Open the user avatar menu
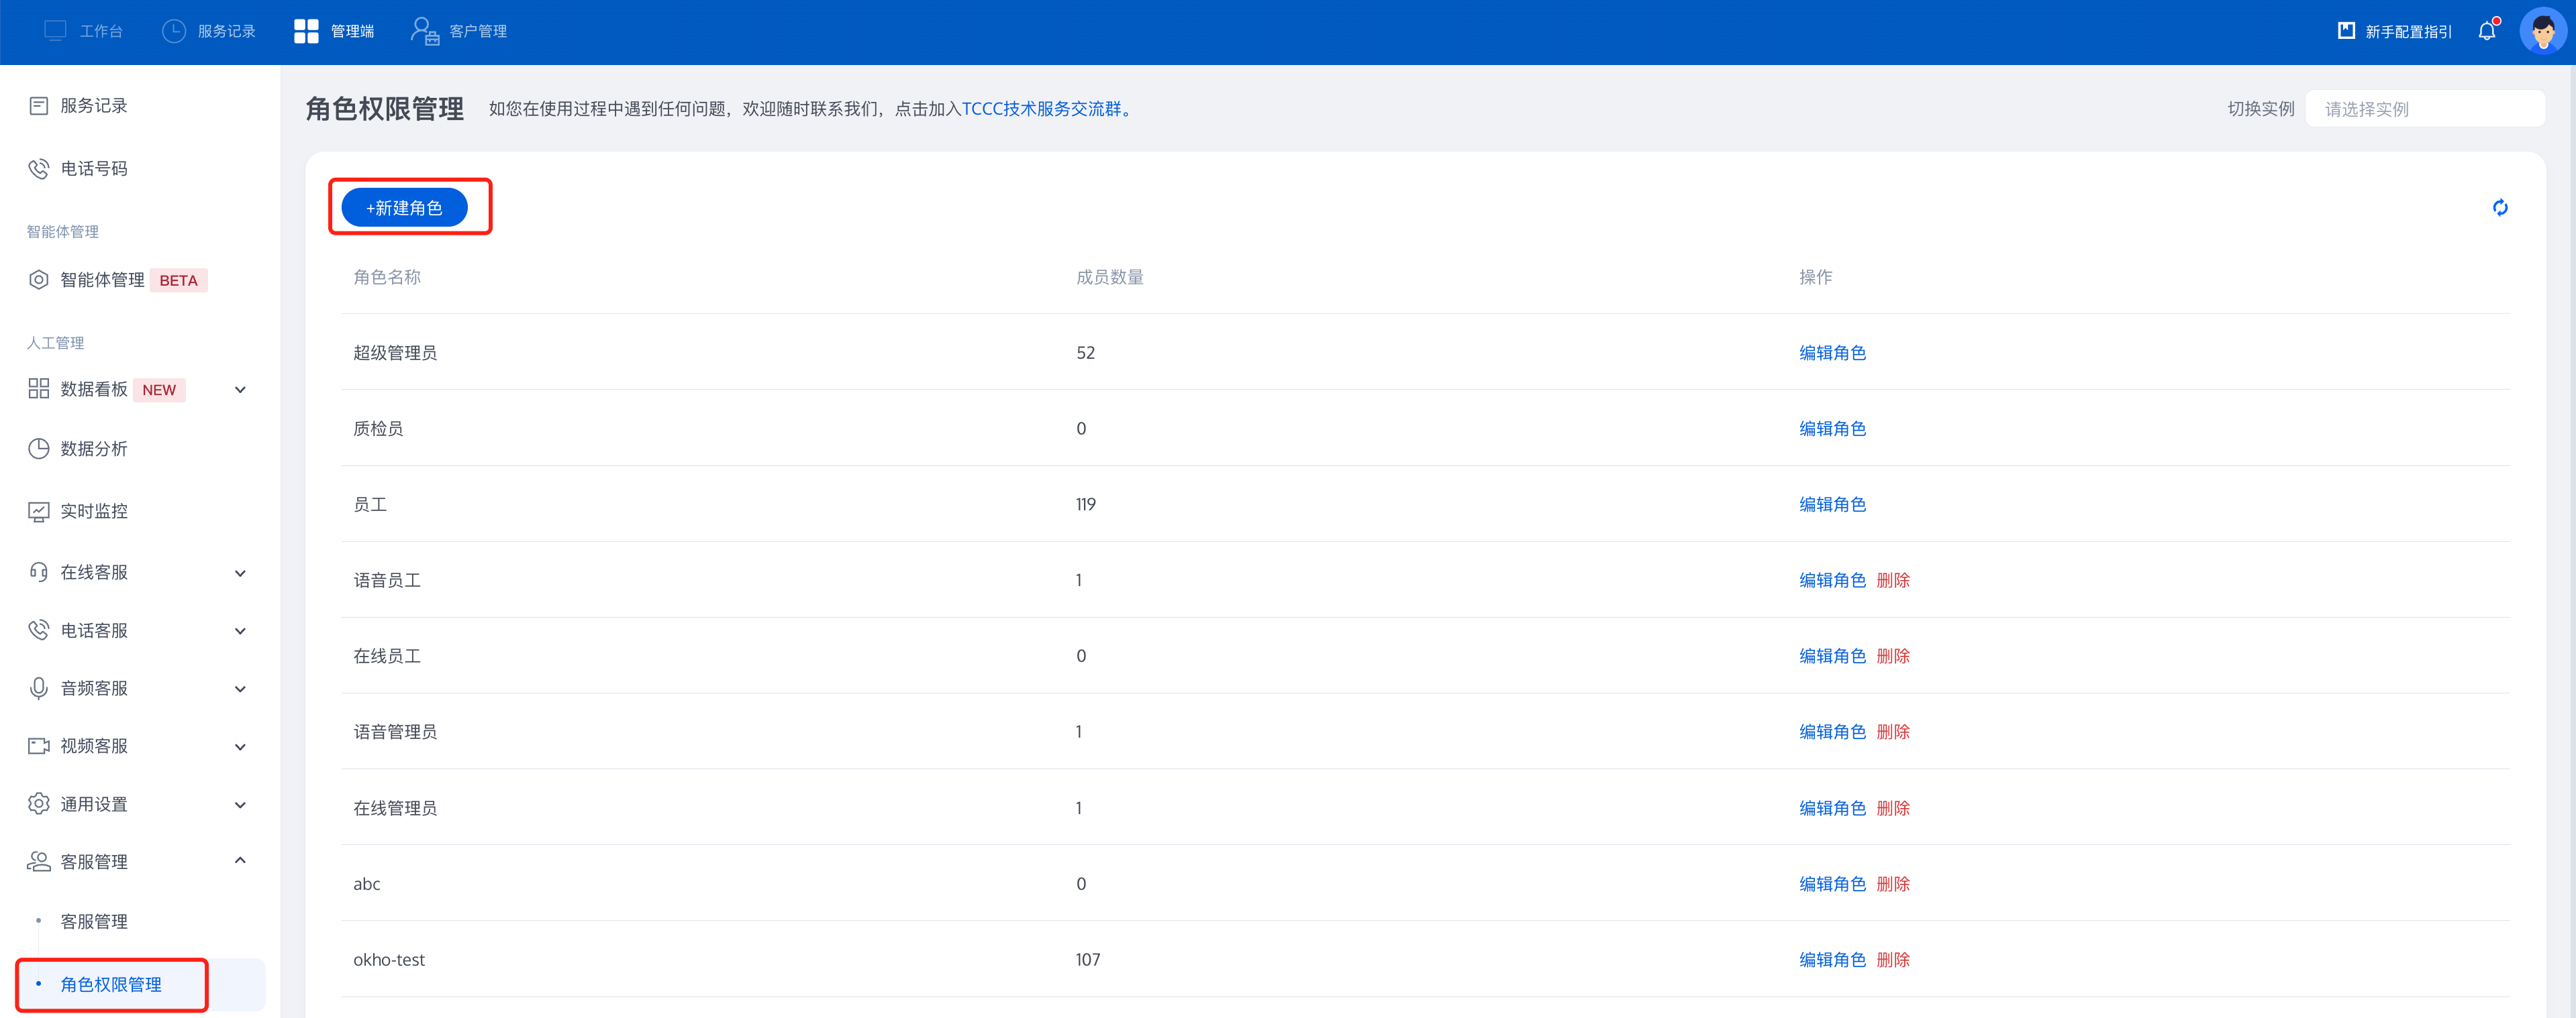The width and height of the screenshot is (2576, 1018). coord(2542,31)
